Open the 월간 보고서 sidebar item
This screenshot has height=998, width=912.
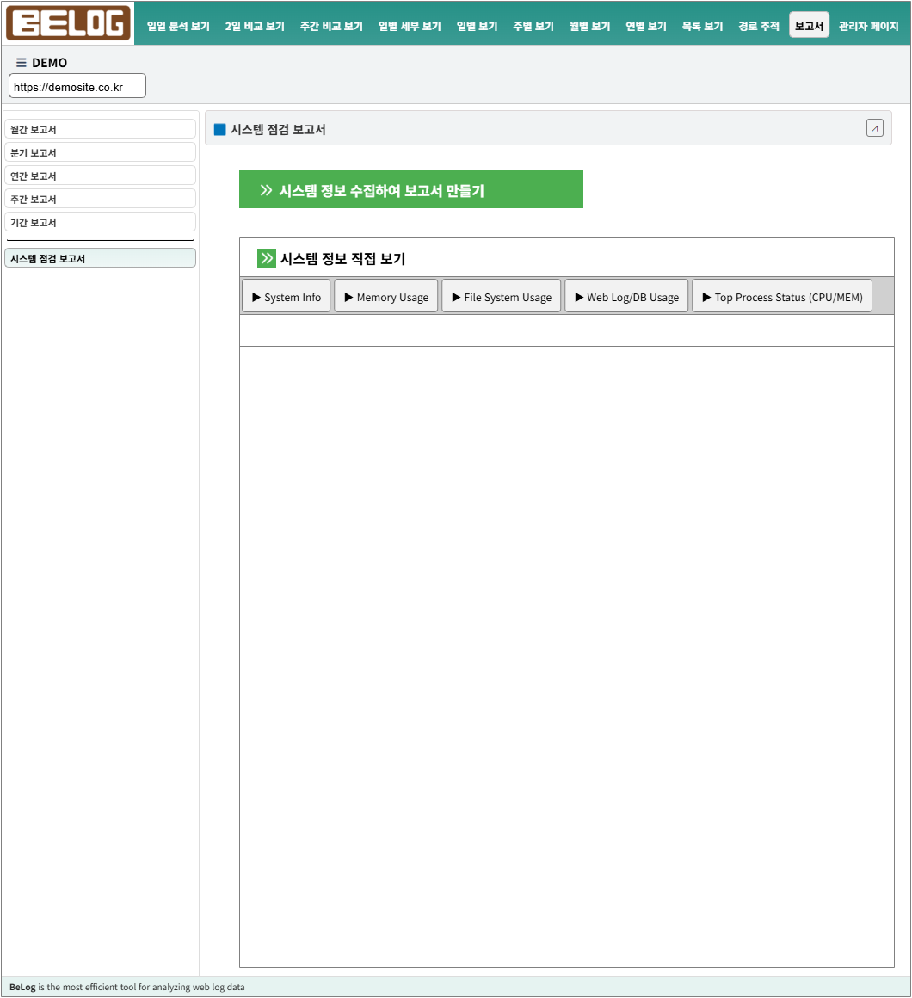pyautogui.click(x=100, y=129)
